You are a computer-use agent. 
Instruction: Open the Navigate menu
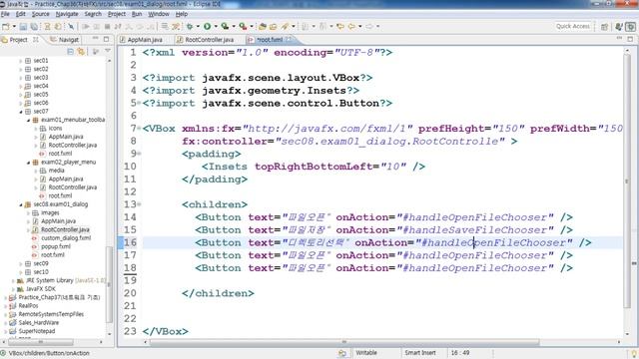[x=67, y=14]
